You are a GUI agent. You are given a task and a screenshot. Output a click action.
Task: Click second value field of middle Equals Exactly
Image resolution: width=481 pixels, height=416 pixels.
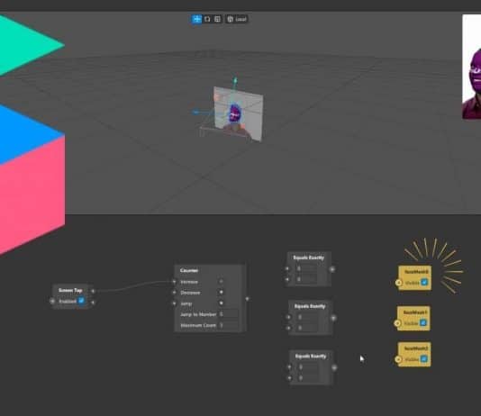coord(307,328)
